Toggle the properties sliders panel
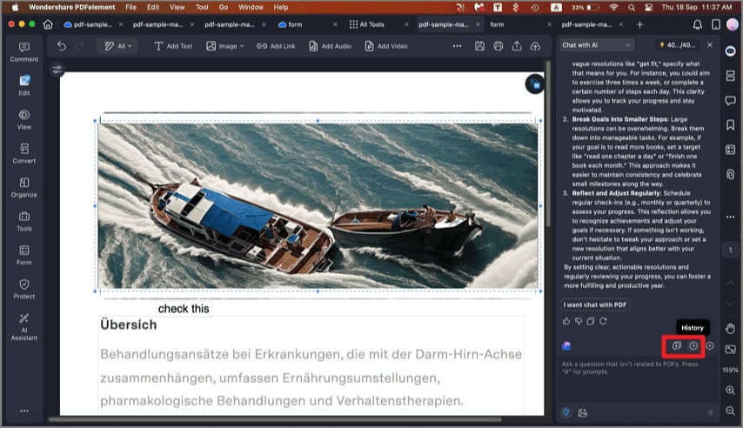Image resolution: width=743 pixels, height=428 pixels. click(57, 70)
